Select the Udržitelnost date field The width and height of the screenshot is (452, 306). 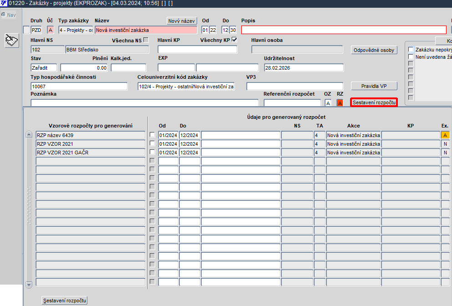(304, 68)
